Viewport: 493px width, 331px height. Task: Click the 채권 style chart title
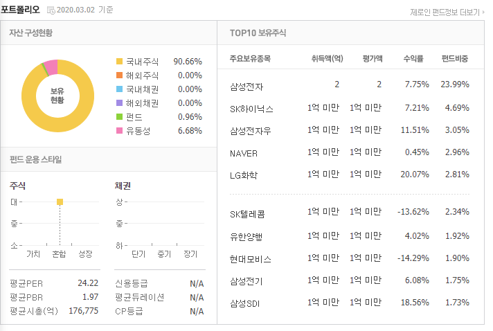[123, 186]
